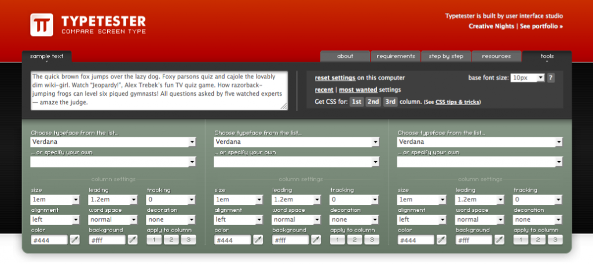Select the tools tab
The height and width of the screenshot is (265, 593).
[x=547, y=57]
